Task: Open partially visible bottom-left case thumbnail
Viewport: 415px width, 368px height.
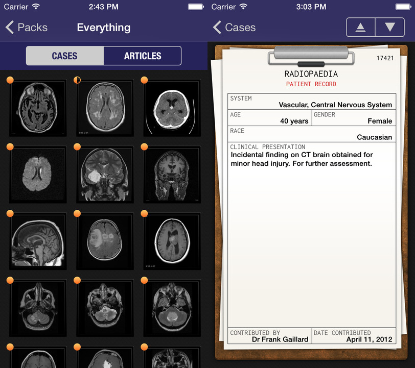Action: [38, 357]
